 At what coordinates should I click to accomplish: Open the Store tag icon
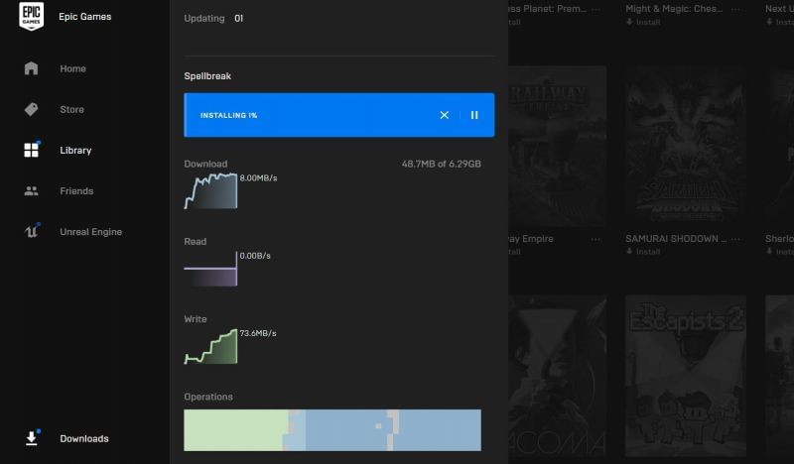[31, 110]
